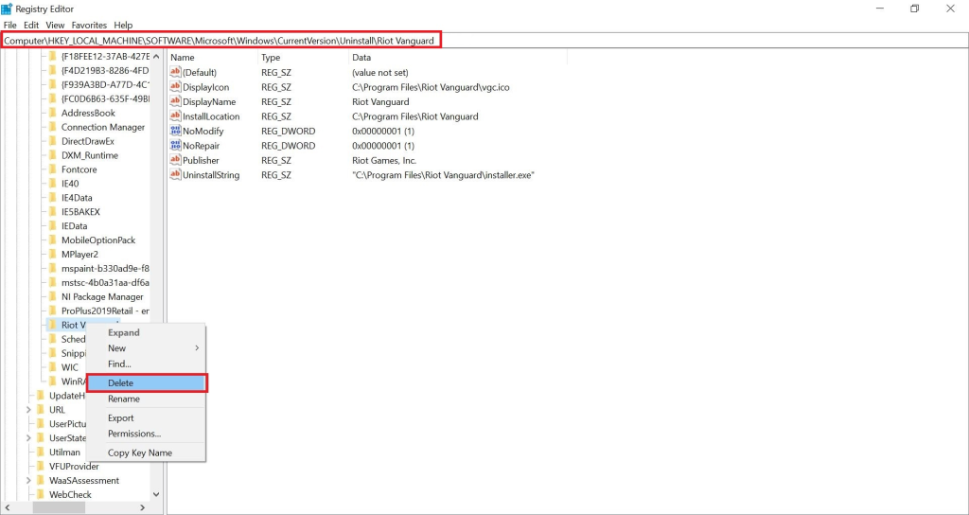The image size is (969, 515).
Task: Click the MPlayer2 folder icon
Action: pyautogui.click(x=53, y=254)
